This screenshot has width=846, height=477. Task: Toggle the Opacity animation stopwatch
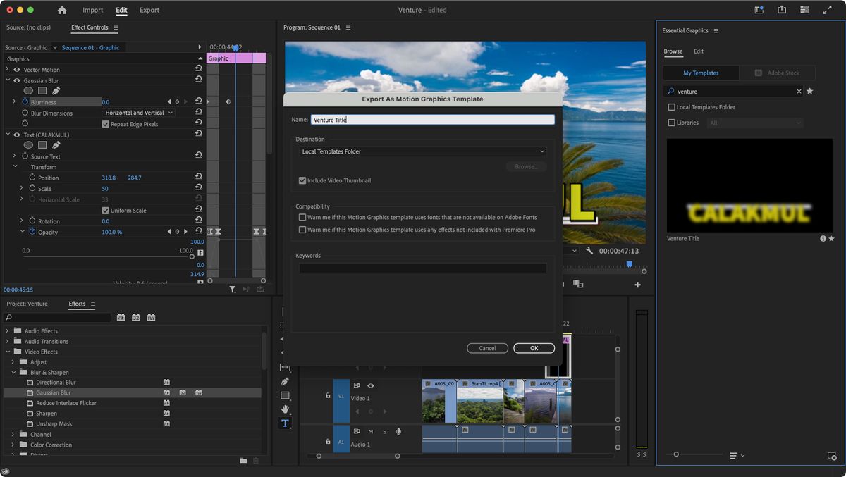[x=32, y=231]
